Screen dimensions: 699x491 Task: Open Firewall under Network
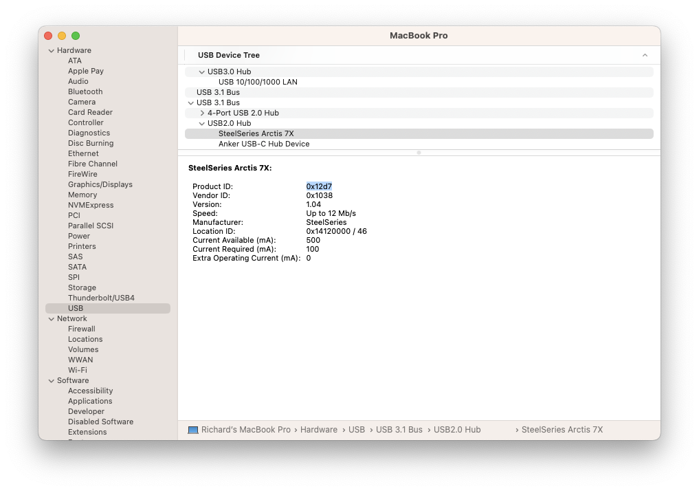(x=82, y=329)
